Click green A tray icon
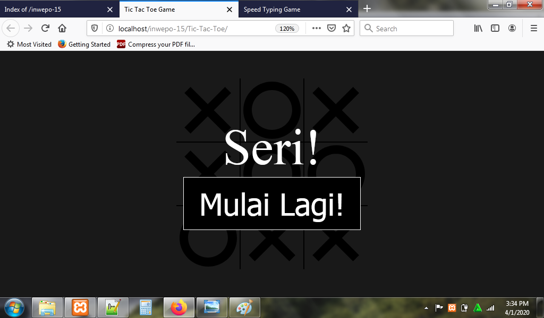 coord(478,307)
